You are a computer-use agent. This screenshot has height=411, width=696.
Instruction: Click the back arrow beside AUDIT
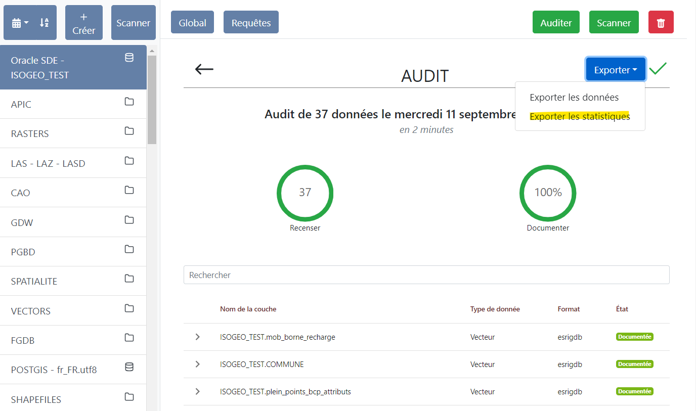point(204,69)
